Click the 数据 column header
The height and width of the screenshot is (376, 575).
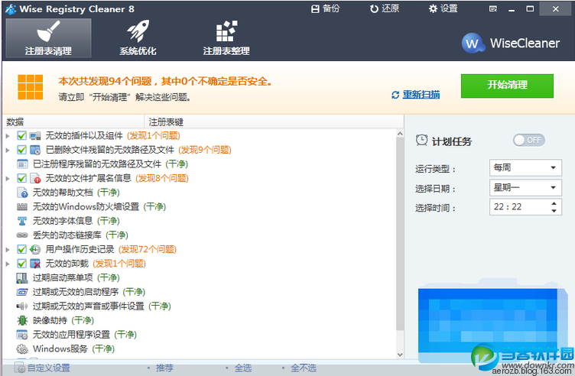(73, 122)
